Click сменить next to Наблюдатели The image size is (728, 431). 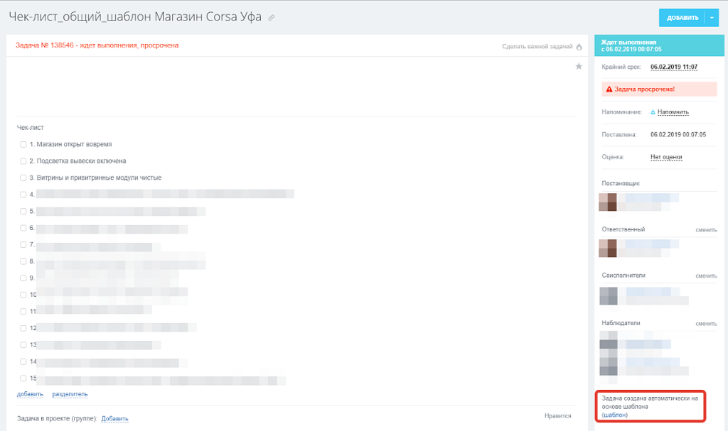tap(706, 323)
